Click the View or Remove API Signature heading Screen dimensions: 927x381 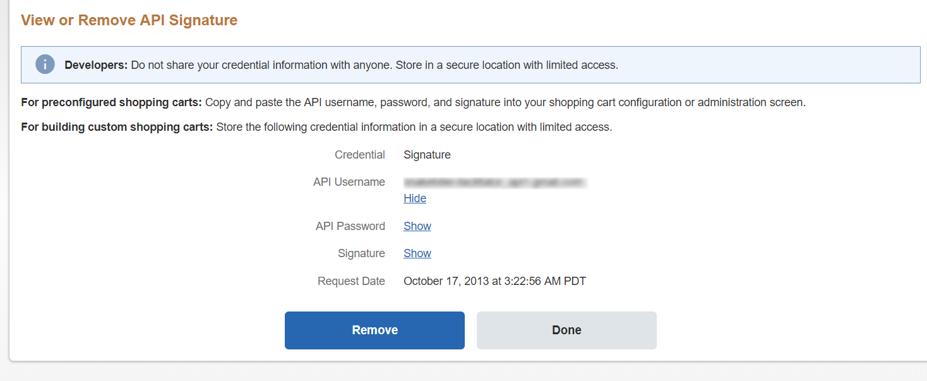tap(129, 20)
